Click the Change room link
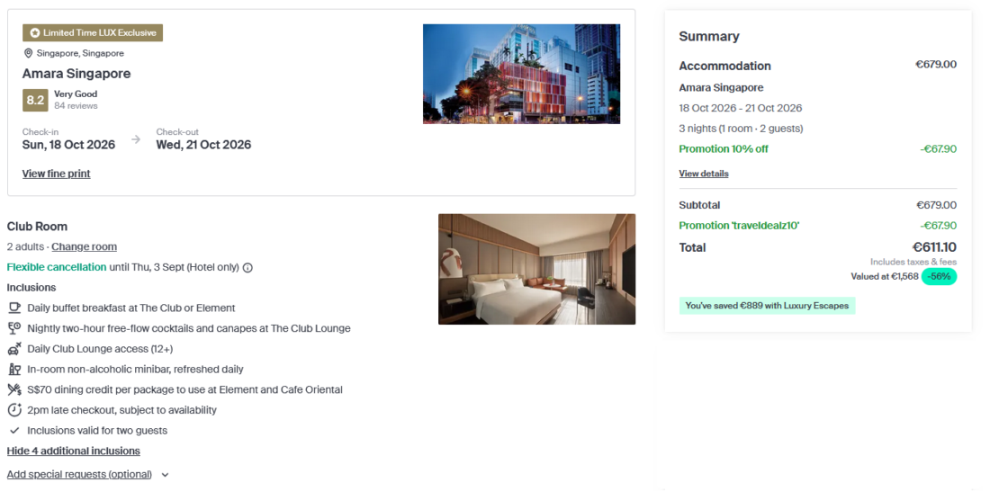This screenshot has height=491, width=990. [x=84, y=246]
